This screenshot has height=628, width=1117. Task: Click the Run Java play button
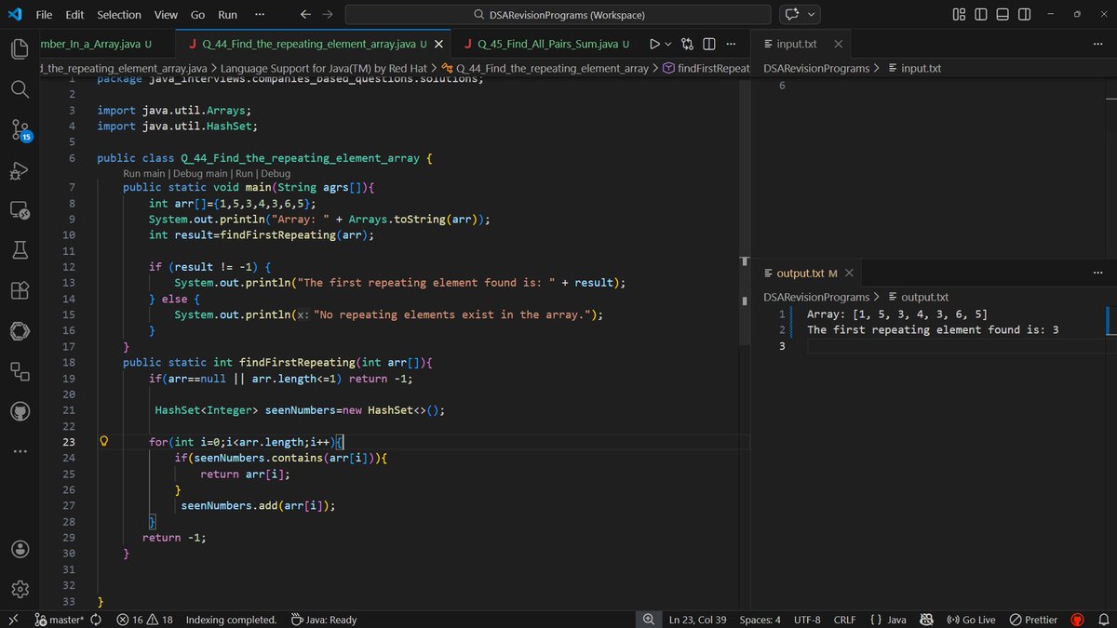[654, 44]
